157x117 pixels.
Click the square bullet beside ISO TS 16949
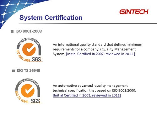(x=14, y=71)
